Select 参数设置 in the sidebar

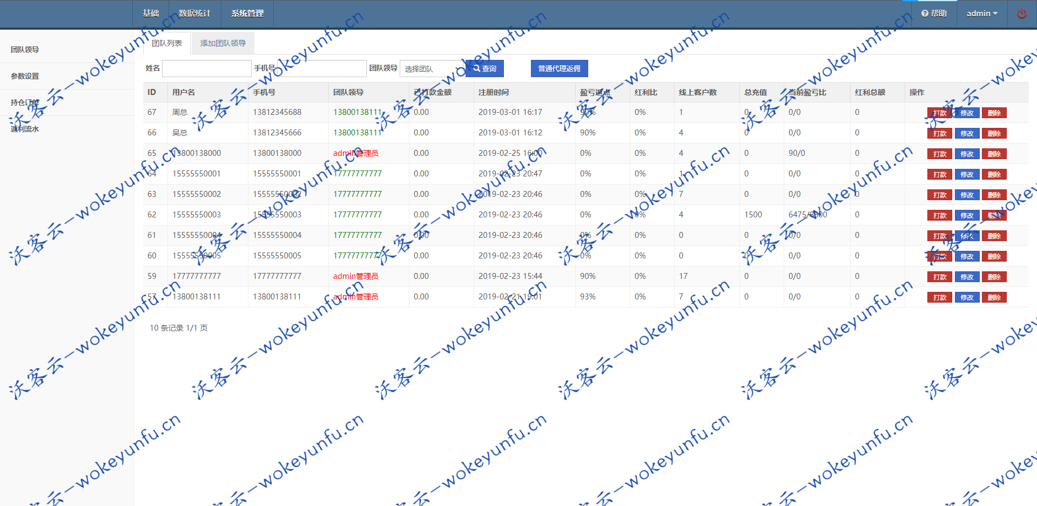coord(25,76)
